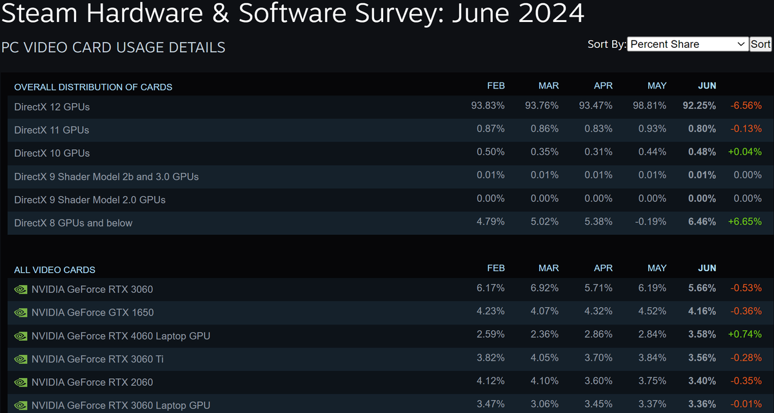Click NVIDIA logo beside RTX 4060 Laptop GPU

(x=21, y=336)
